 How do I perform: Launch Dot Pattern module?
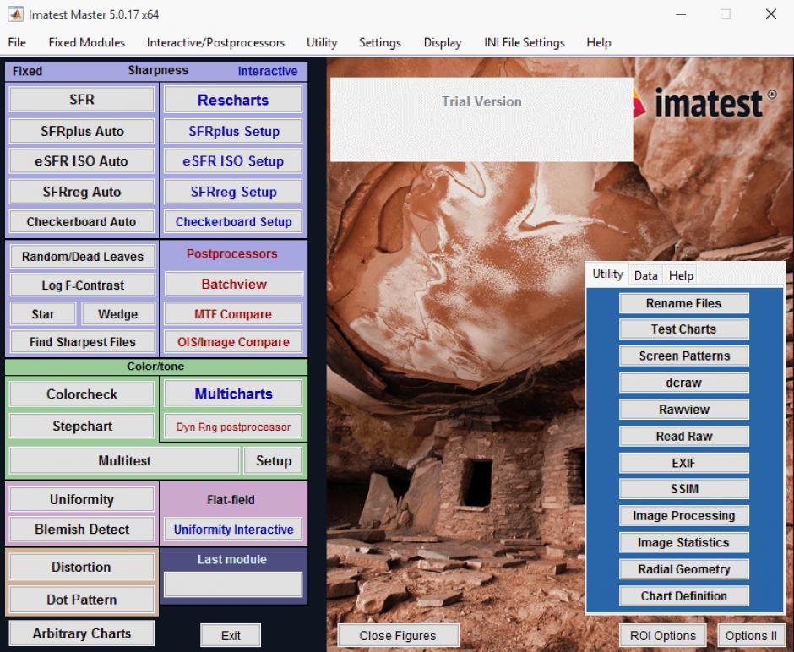click(x=82, y=600)
